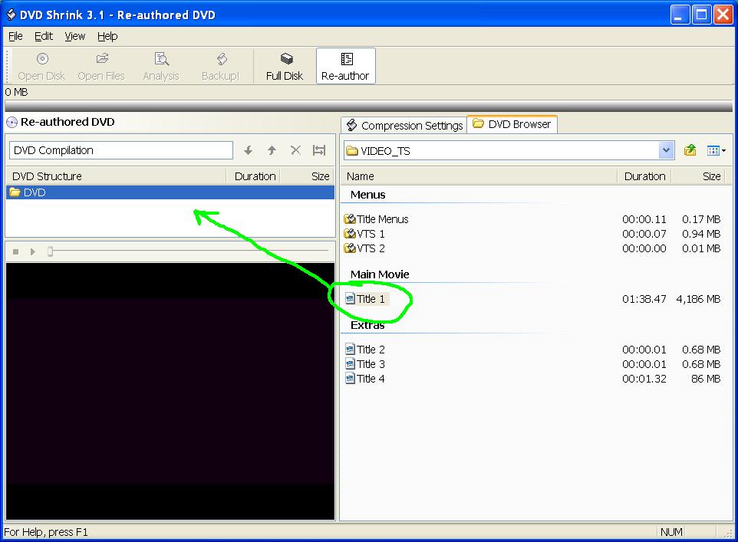Click the black video preview area
The height and width of the screenshot is (542, 738).
click(x=170, y=392)
